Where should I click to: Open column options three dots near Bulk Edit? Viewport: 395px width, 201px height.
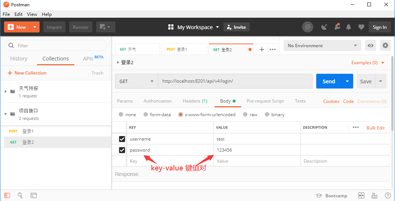coord(356,127)
